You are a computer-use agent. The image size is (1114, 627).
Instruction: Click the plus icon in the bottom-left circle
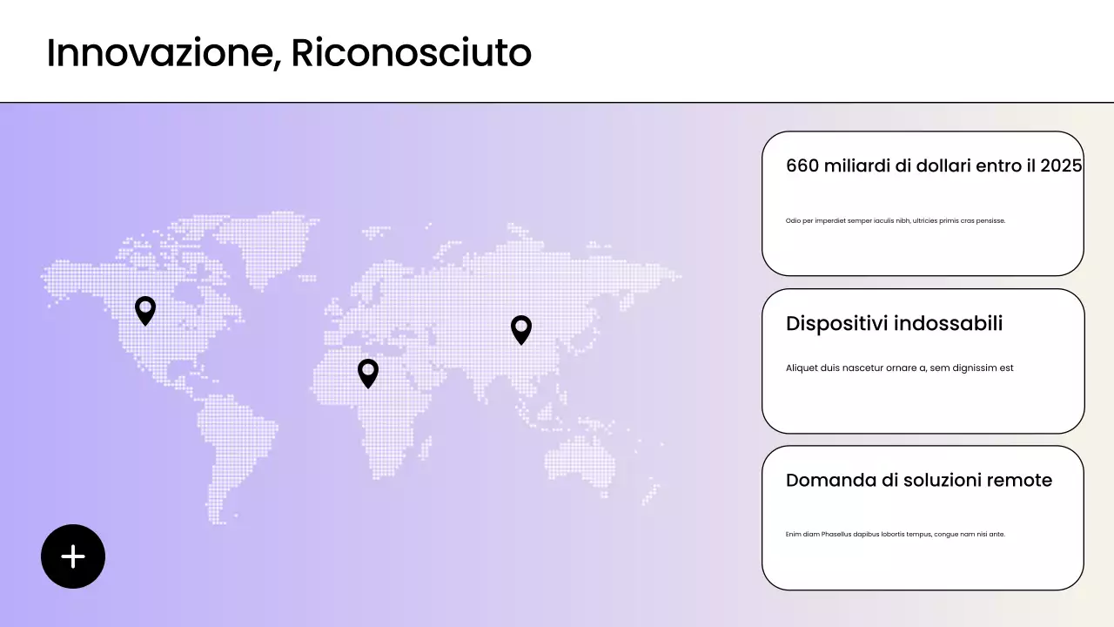(73, 556)
